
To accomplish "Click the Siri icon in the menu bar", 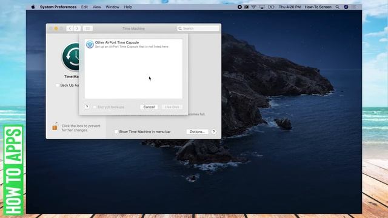I will (346, 7).
